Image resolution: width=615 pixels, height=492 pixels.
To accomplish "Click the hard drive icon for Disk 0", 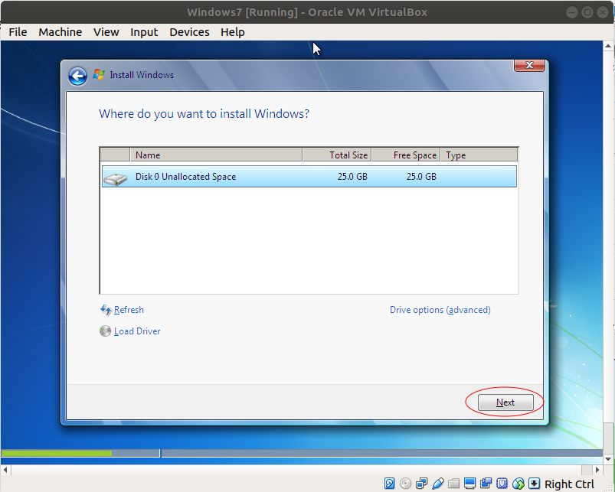I will (x=116, y=179).
